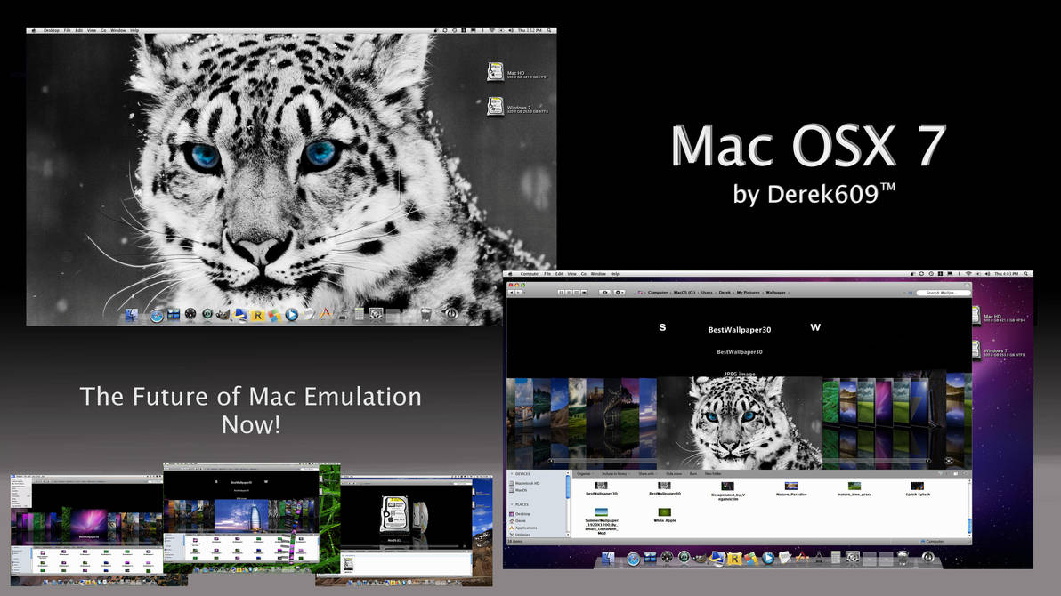This screenshot has height=596, width=1061.
Task: Open the Desktop menu in the leopard desktop
Action: pos(52,30)
